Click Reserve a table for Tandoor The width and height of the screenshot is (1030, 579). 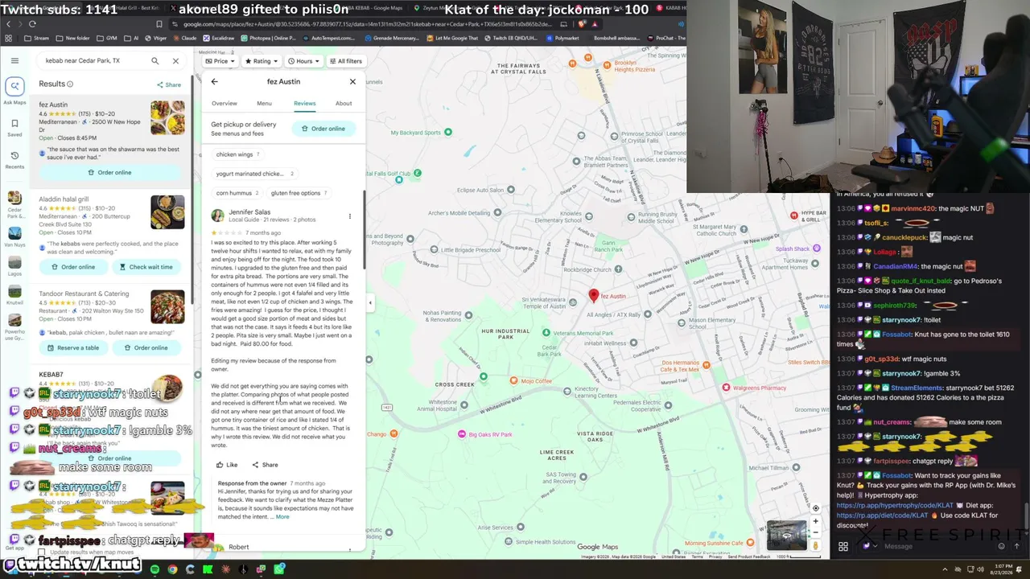73,348
